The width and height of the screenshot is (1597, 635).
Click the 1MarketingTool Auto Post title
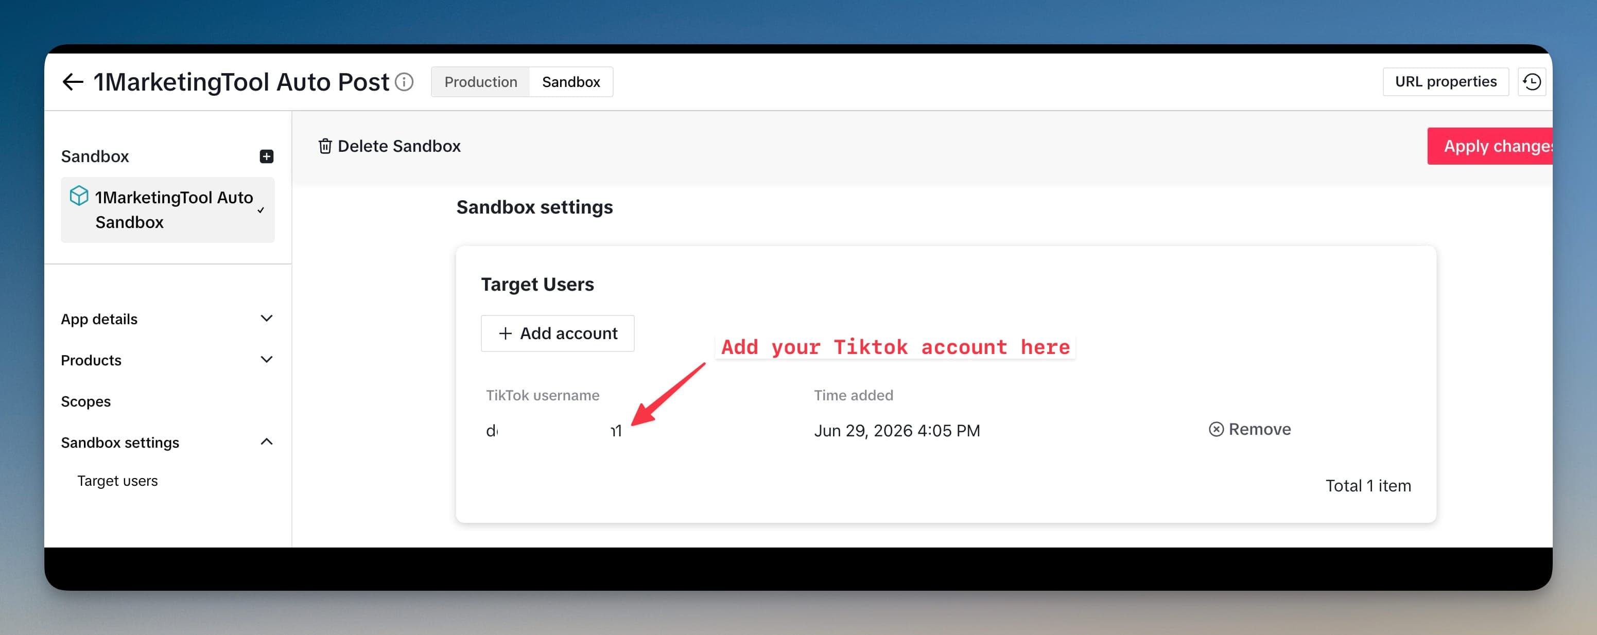tap(241, 82)
